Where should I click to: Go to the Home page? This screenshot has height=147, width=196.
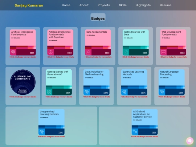[66, 5]
